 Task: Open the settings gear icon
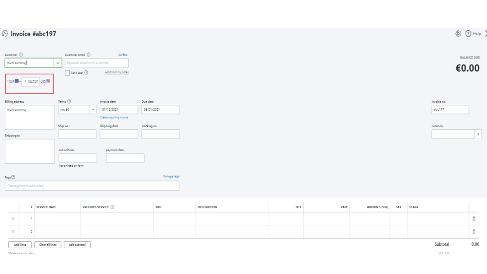tap(458, 34)
